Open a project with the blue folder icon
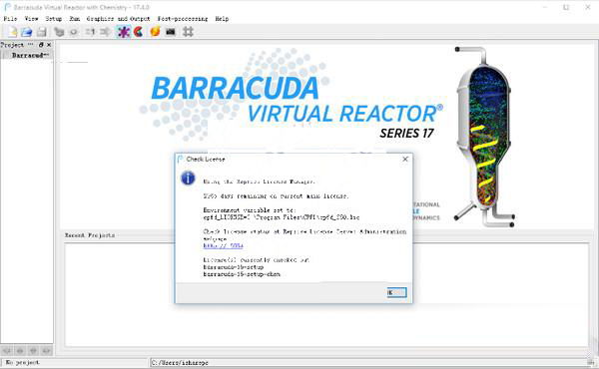Screen dimensions: 599x369 tap(26, 32)
